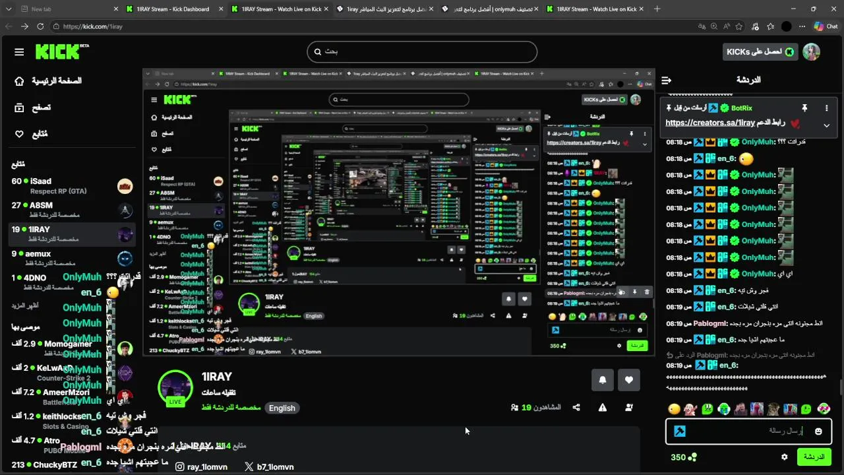This screenshot has height=475, width=844.
Task: Open the user profile avatar menu
Action: tap(811, 52)
